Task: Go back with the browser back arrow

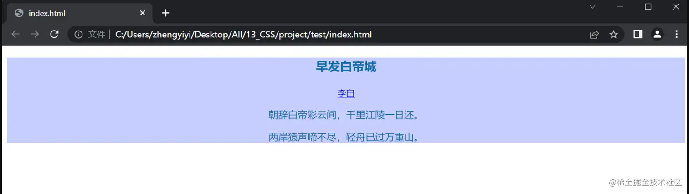Action: (x=15, y=35)
